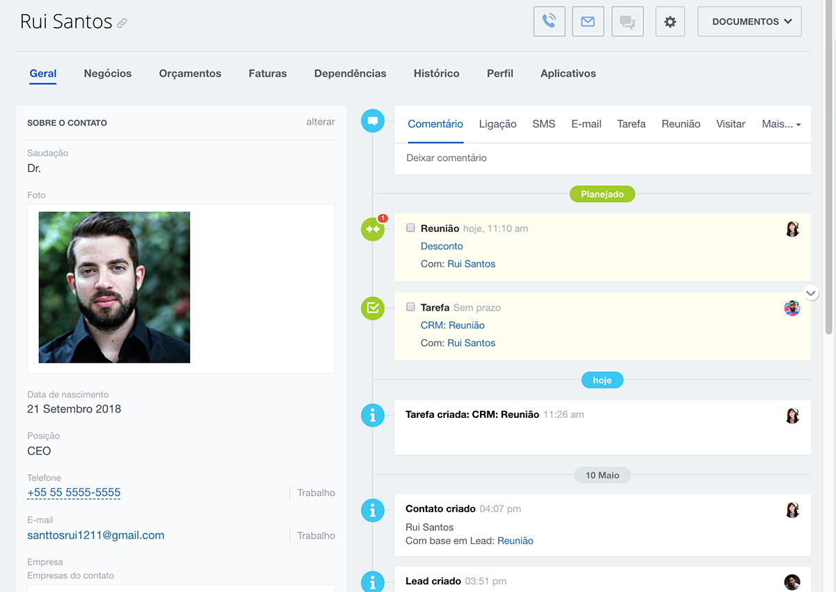Viewport: 836px width, 592px height.
Task: Mark the Tarefa CRM: Reunião checkbox
Action: 411,307
